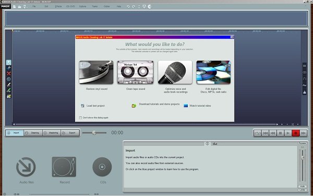Click the fast-forward transport button
Image resolution: width=313 pixels, height=196 pixels.
coord(303,133)
